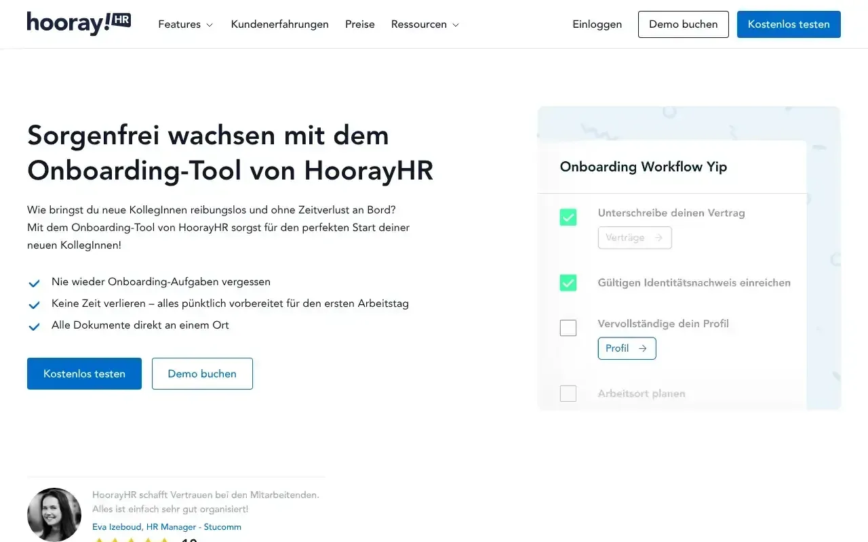Open the Preise page
The height and width of the screenshot is (542, 868).
(x=359, y=24)
